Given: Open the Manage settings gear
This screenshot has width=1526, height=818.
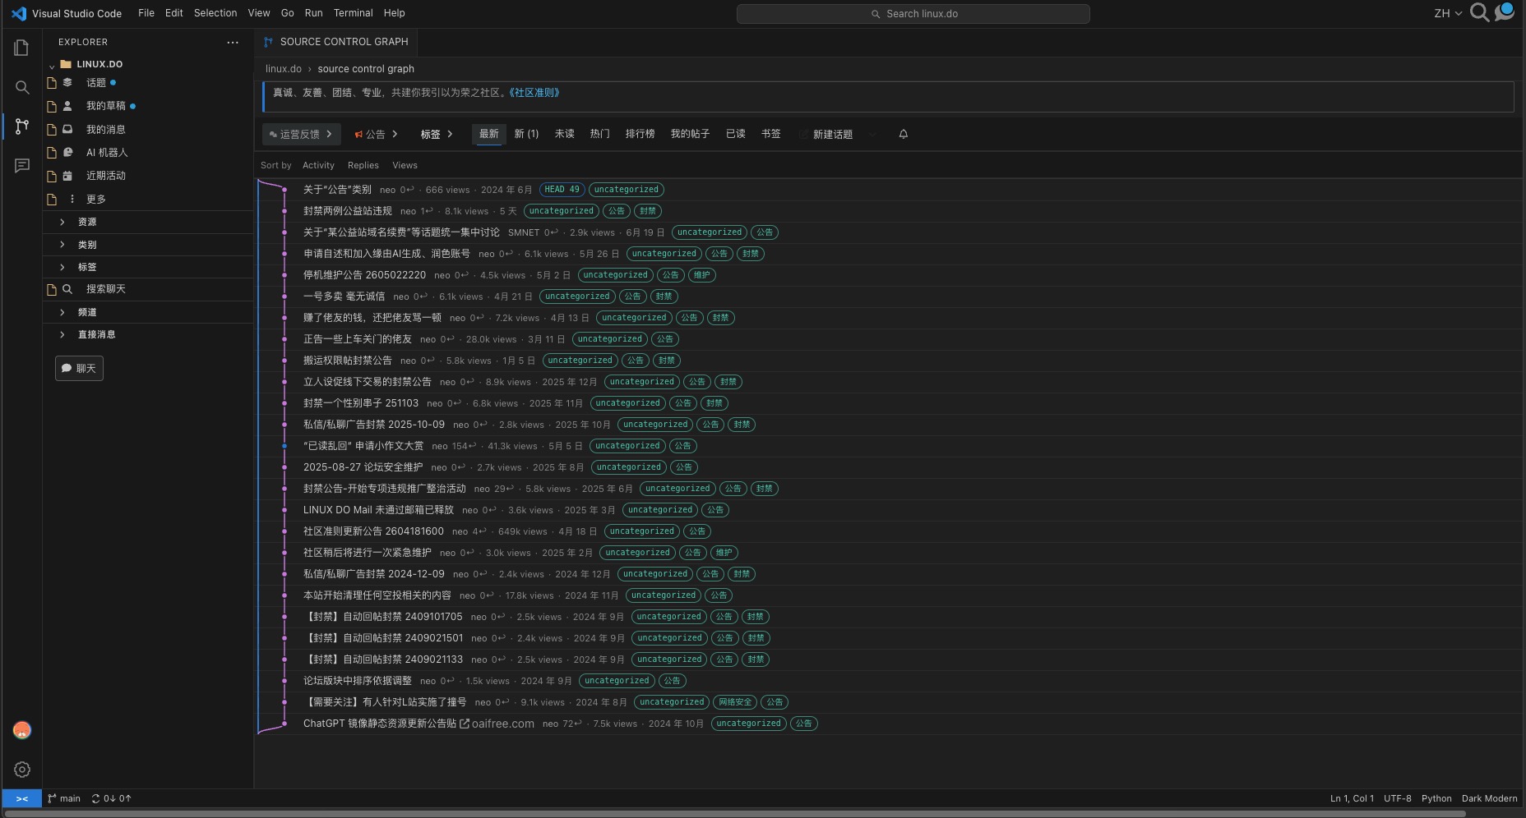Looking at the screenshot, I should point(22,770).
